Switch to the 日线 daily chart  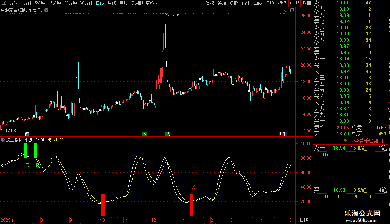pos(100,3)
